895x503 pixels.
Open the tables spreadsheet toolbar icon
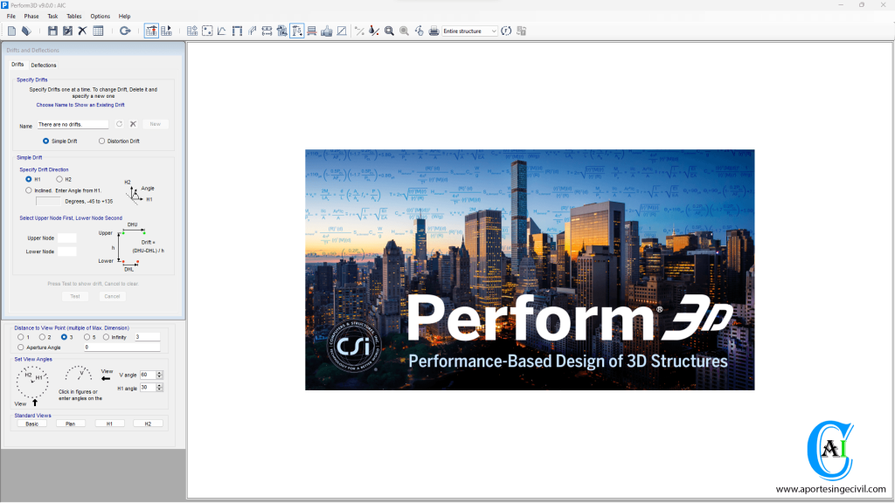(x=96, y=31)
